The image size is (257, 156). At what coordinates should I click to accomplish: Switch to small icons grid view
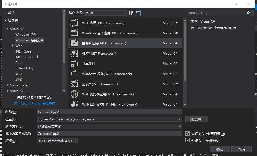pos(131,13)
